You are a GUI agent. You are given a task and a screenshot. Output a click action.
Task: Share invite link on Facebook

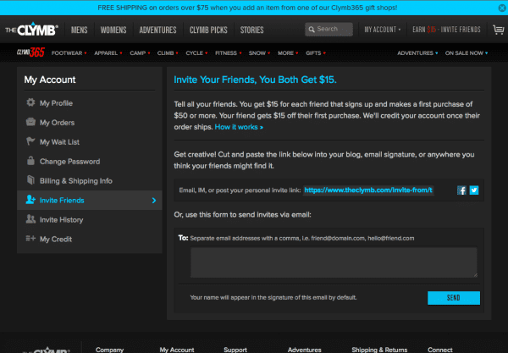pyautogui.click(x=461, y=190)
